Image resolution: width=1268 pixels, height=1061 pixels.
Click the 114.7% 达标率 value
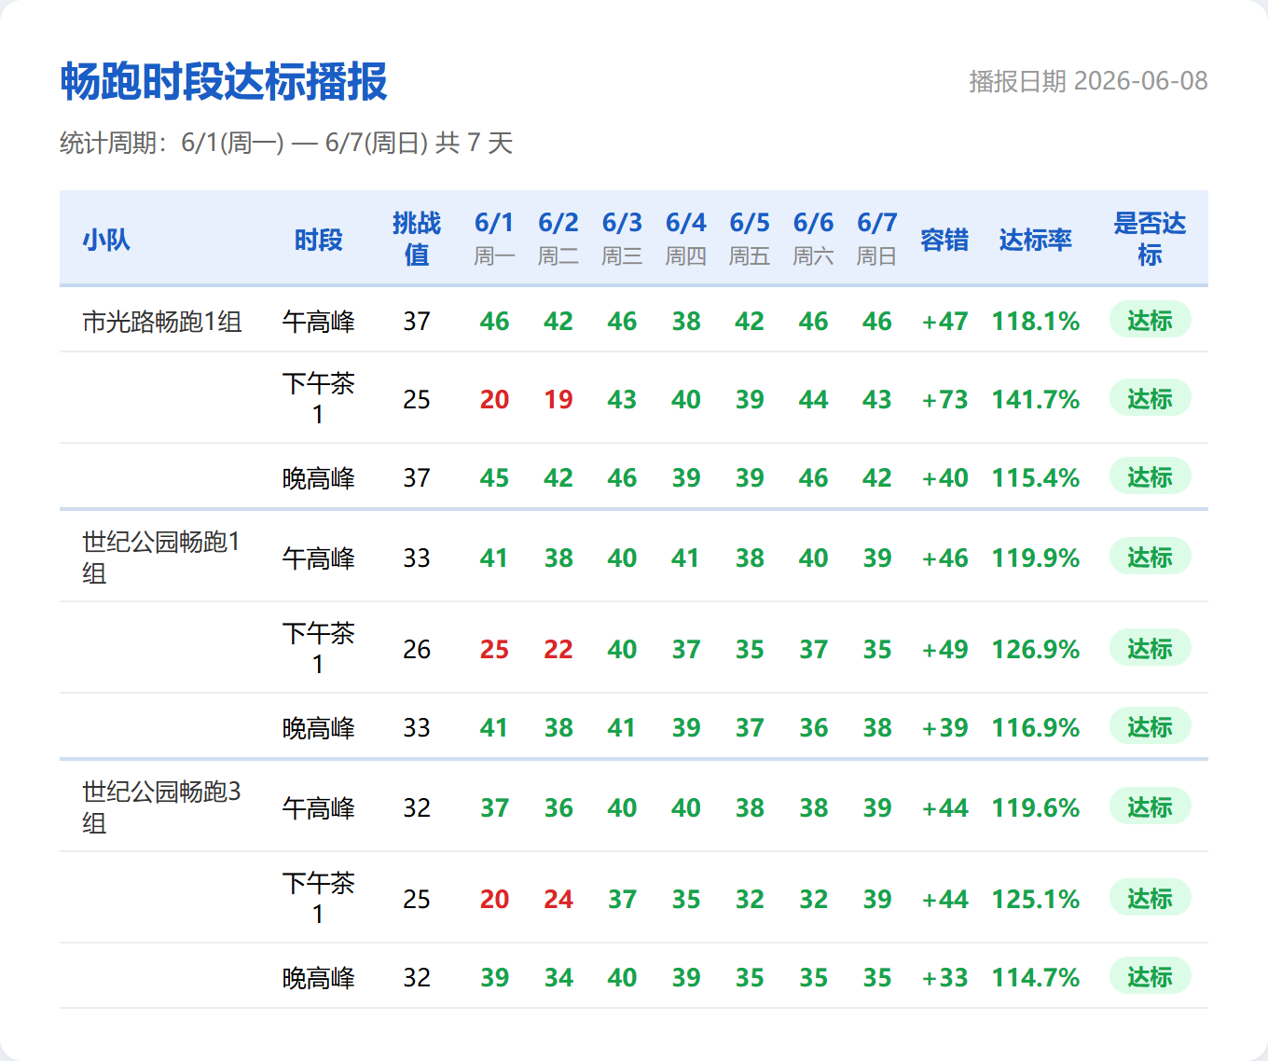pyautogui.click(x=1036, y=978)
